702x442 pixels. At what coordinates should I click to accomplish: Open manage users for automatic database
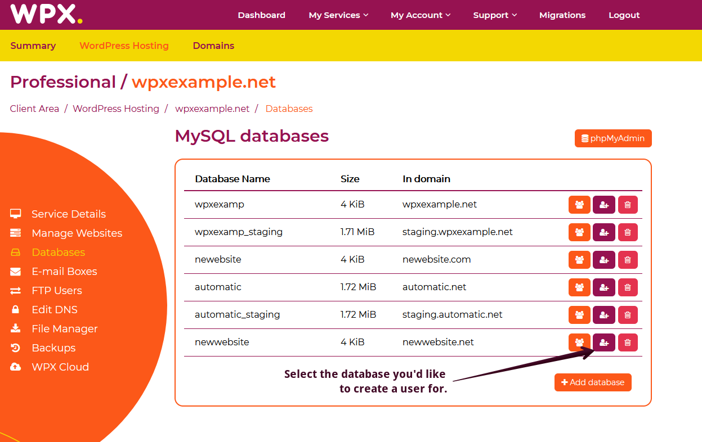click(579, 287)
